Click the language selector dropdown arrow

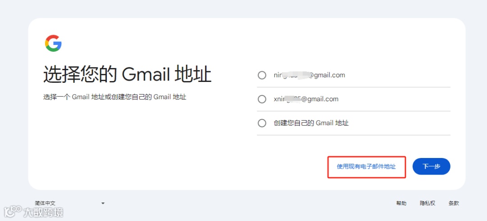103,203
